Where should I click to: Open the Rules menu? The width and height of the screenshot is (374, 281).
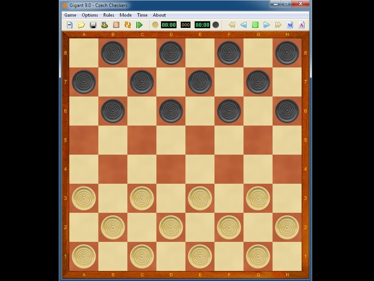click(108, 15)
